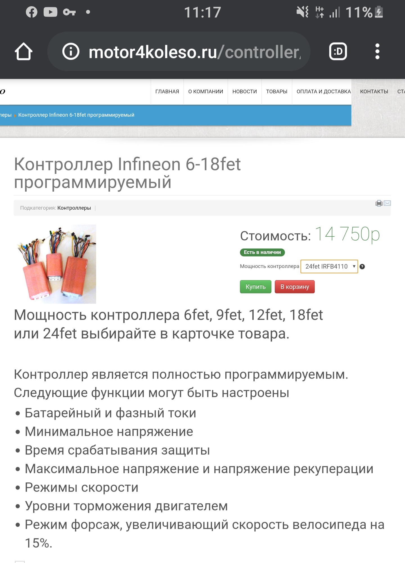Open the ГЛАВНАЯ menu item

point(167,92)
